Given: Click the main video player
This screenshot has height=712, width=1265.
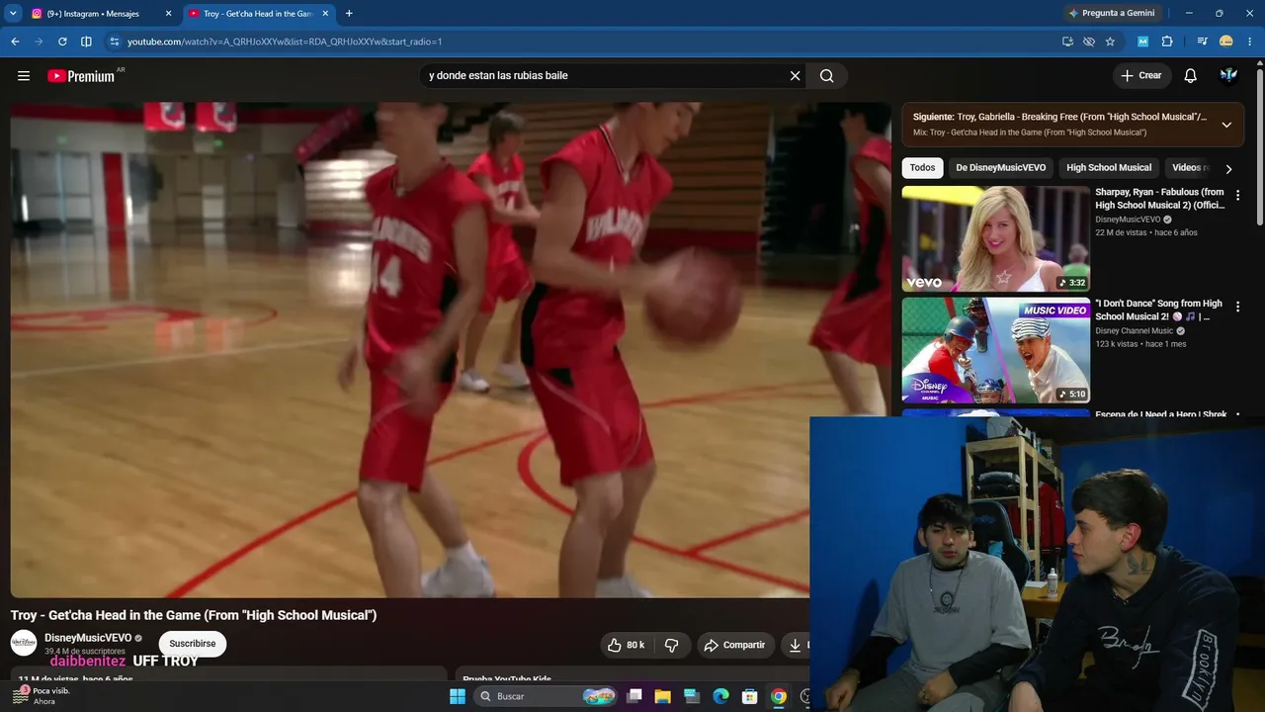Looking at the screenshot, I should (451, 350).
